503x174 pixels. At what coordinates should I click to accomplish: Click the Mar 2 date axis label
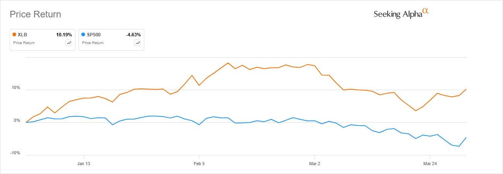pyautogui.click(x=315, y=164)
